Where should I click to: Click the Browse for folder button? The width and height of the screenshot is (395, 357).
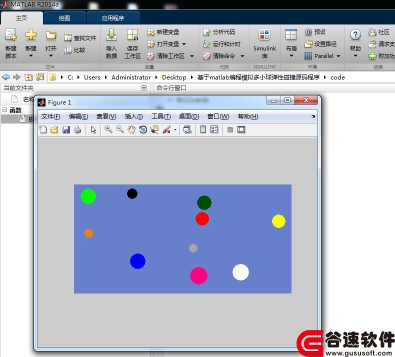(x=40, y=77)
